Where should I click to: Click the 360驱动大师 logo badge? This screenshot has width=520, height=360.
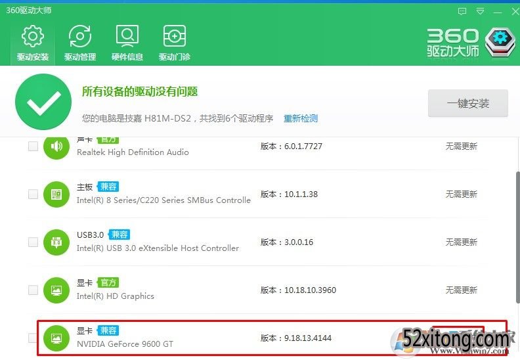pyautogui.click(x=500, y=43)
